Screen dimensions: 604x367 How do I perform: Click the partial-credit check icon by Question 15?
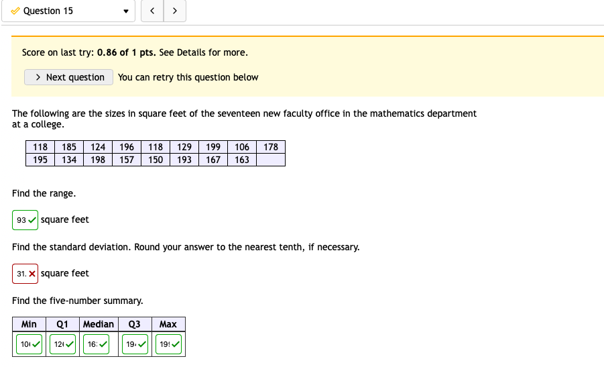click(15, 11)
